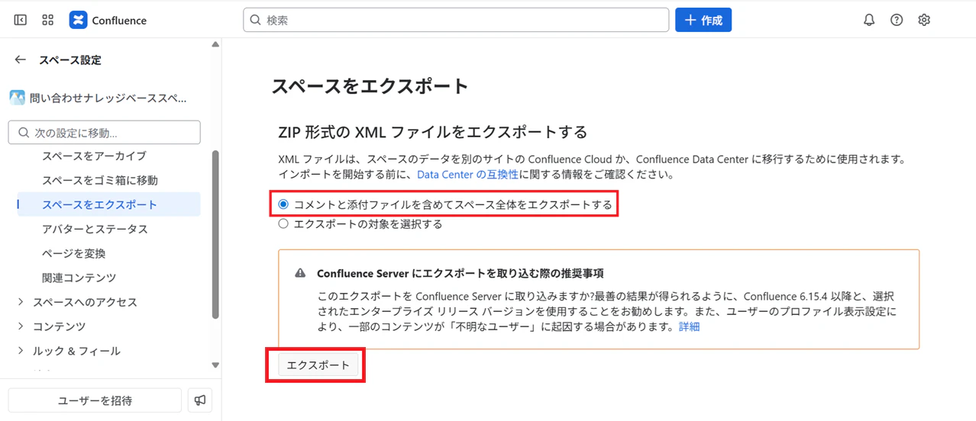Click the magnifier icon in the search bar
The width and height of the screenshot is (976, 421).
256,20
